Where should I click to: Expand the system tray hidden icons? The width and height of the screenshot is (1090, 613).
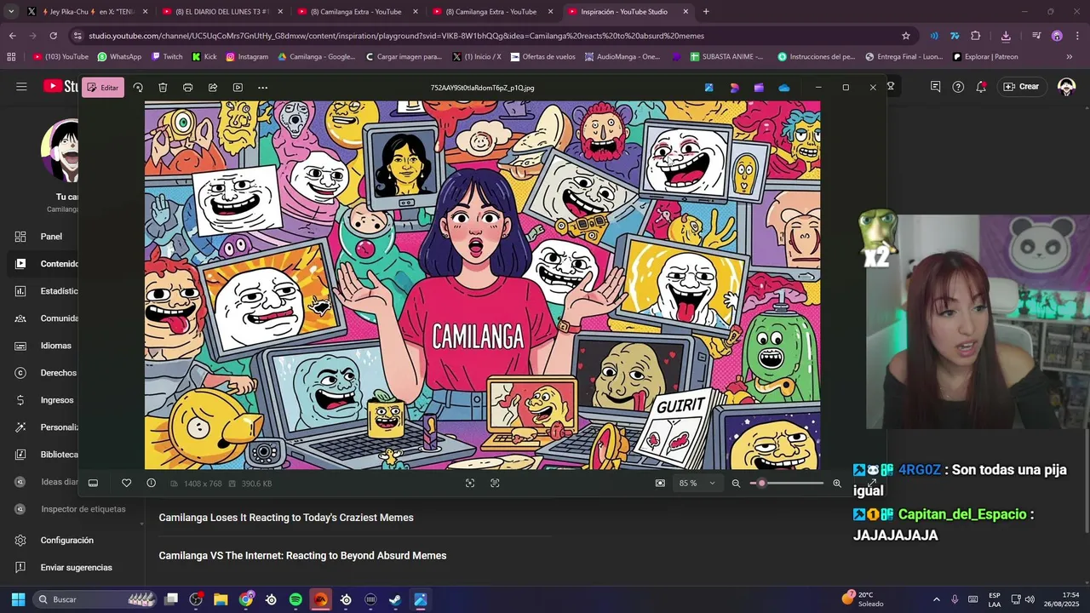click(x=937, y=599)
